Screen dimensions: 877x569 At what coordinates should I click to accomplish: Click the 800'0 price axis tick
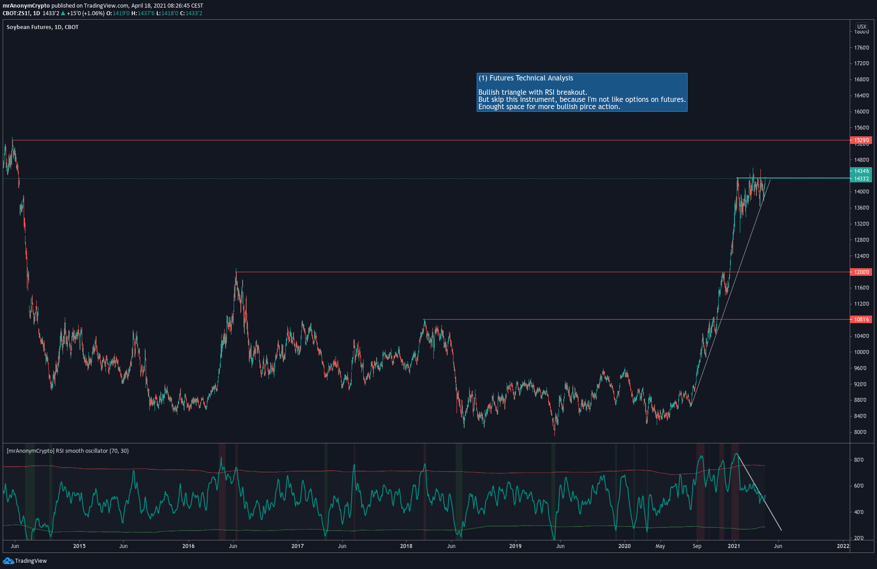coord(860,432)
